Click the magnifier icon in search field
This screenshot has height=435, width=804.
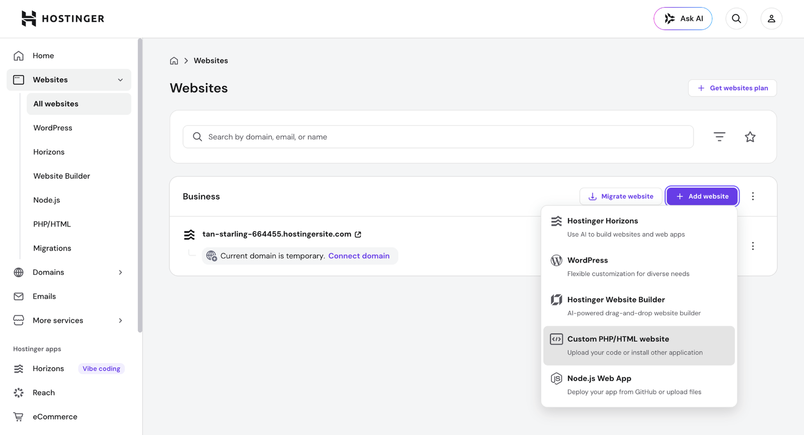197,137
